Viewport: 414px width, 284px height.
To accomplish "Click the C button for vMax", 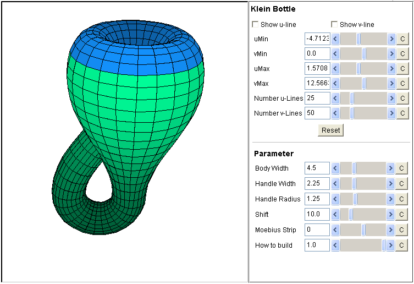I will [402, 83].
